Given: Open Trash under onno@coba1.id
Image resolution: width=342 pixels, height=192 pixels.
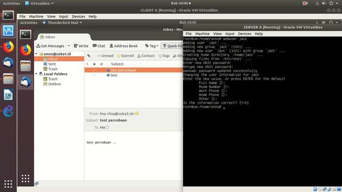Looking at the screenshot, I should (52, 69).
